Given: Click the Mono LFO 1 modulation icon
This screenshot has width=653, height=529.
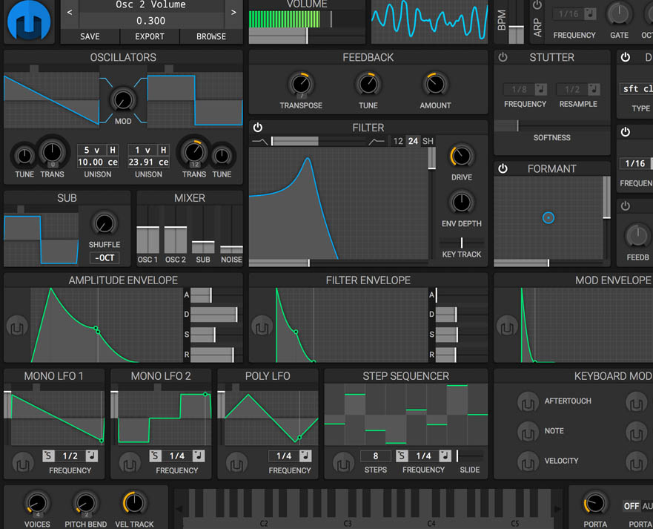Looking at the screenshot, I should tap(24, 464).
